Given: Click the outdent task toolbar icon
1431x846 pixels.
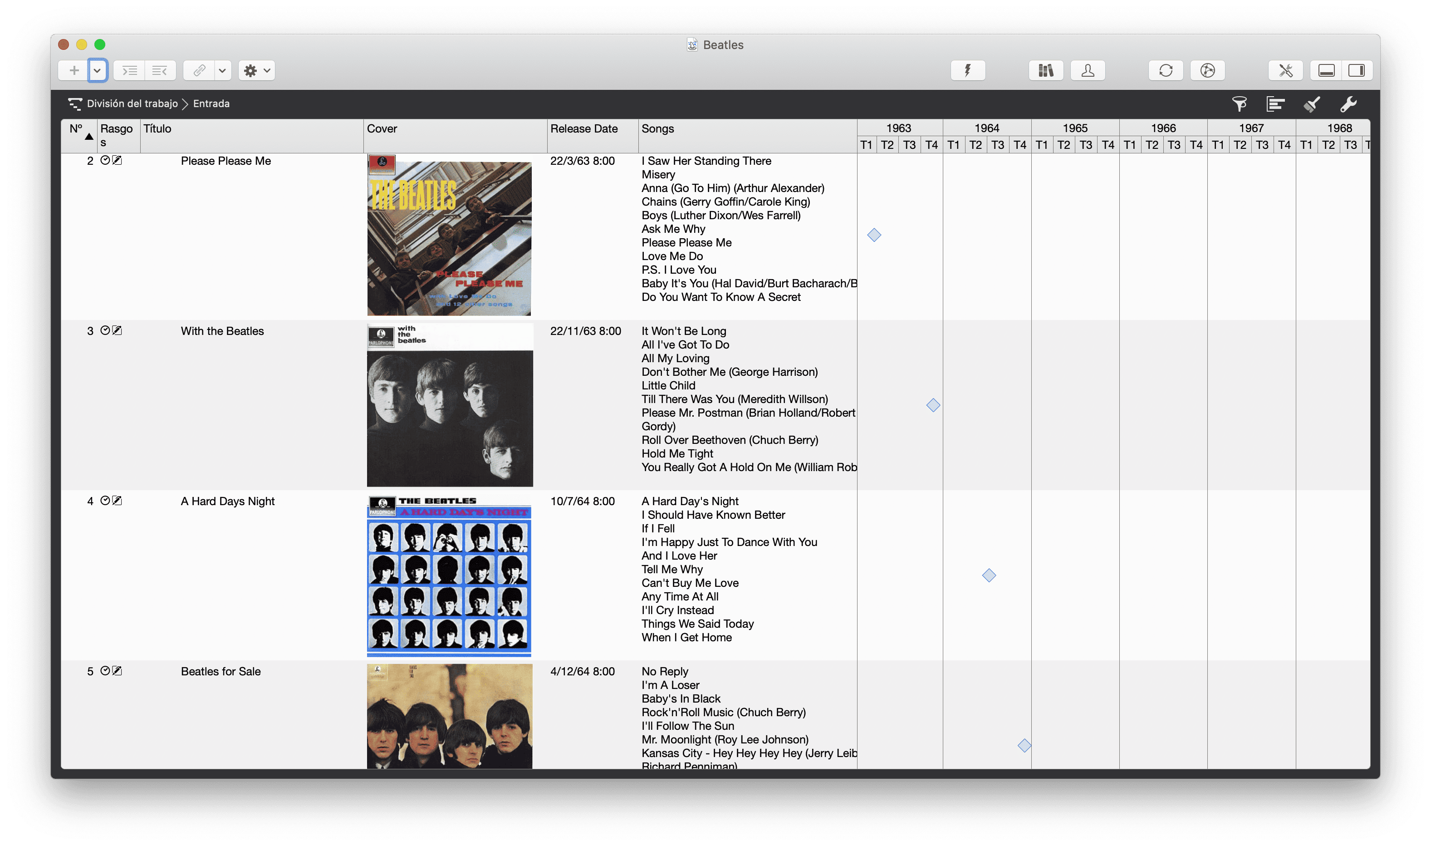Looking at the screenshot, I should point(160,70).
